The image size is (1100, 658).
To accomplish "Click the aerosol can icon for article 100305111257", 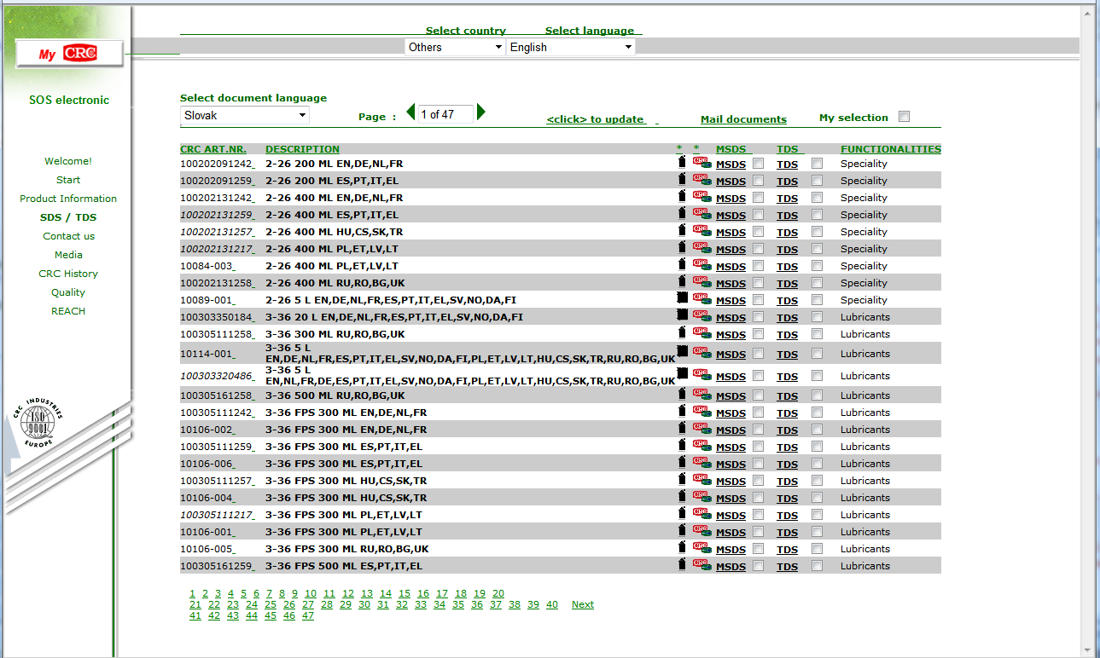I will pyautogui.click(x=681, y=478).
